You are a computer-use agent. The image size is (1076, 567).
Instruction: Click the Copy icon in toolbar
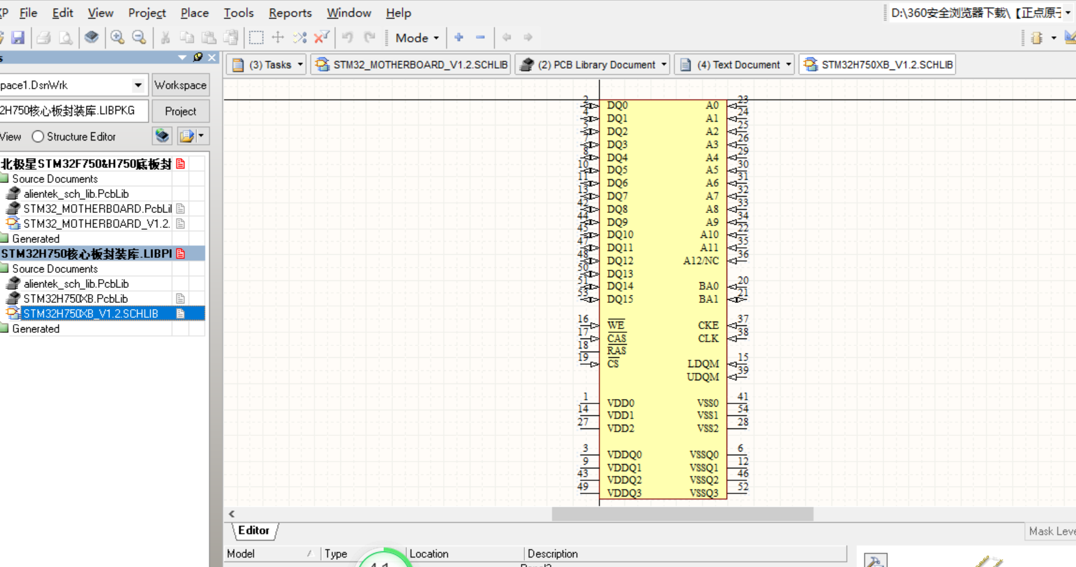[x=187, y=37]
